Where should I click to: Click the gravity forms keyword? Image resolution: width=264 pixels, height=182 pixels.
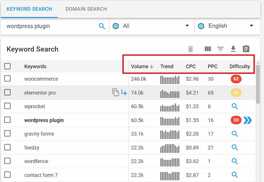pos(39,134)
